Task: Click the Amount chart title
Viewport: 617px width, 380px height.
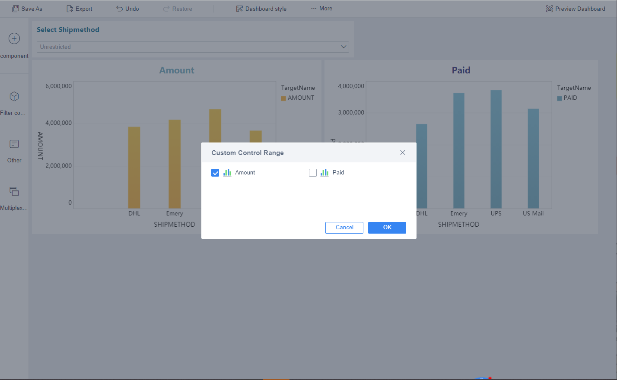Action: pyautogui.click(x=177, y=70)
